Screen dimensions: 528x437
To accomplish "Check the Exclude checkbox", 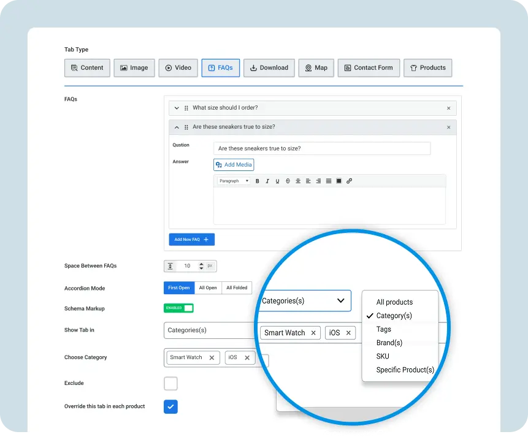I will 170,384.
